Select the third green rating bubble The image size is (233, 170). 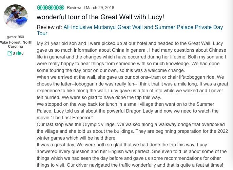coord(51,7)
